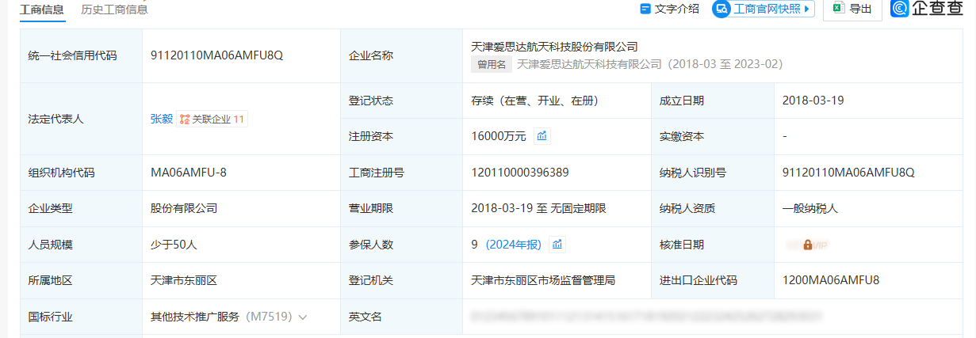Click the 少于50人 staff size value
The image size is (976, 338).
coord(174,245)
